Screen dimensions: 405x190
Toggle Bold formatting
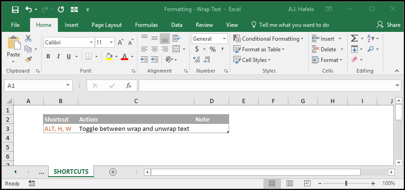coord(48,56)
